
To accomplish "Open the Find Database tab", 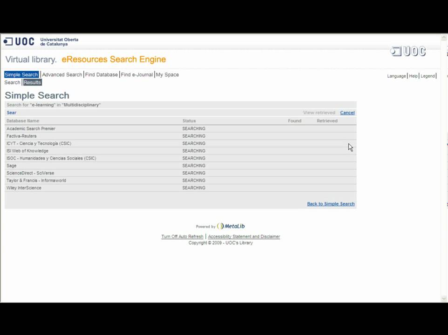I will tap(102, 74).
